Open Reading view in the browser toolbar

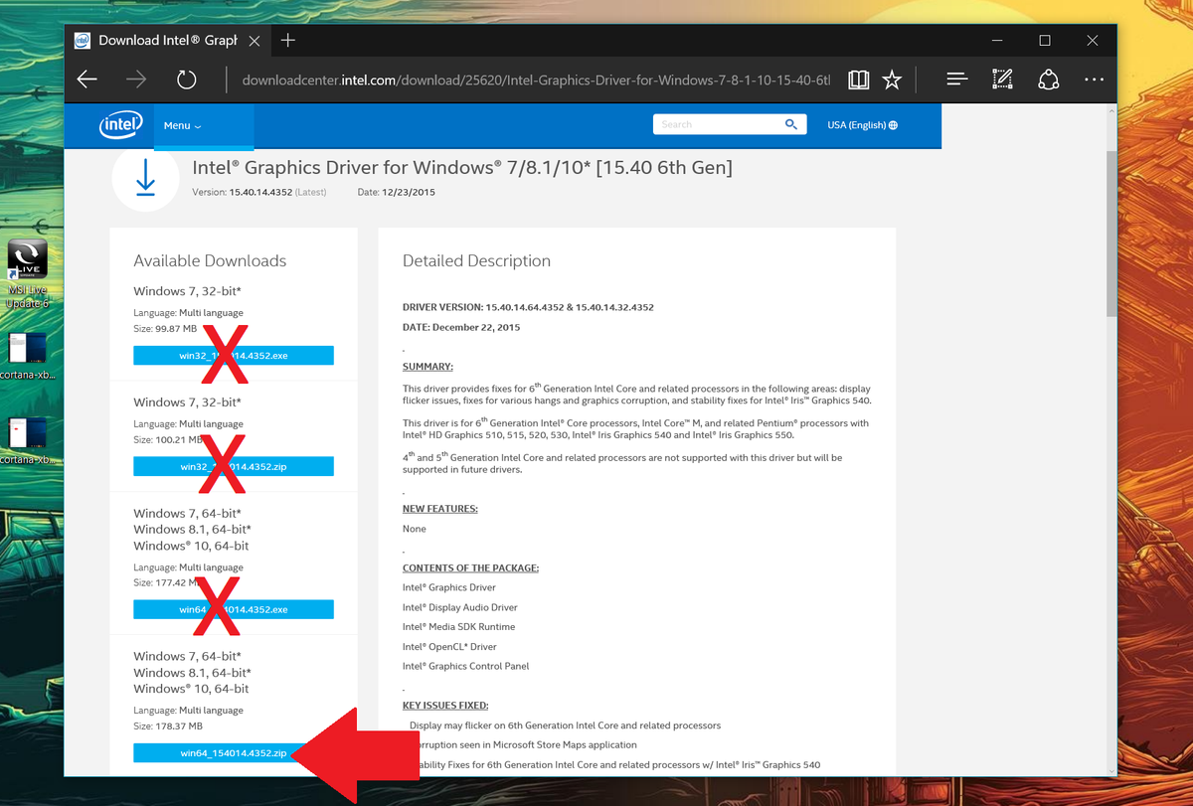(857, 80)
